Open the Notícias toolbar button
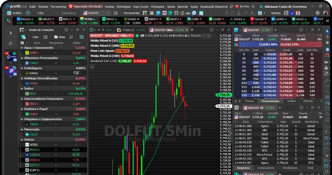Viewport: 332px width, 175px height. (x=276, y=13)
